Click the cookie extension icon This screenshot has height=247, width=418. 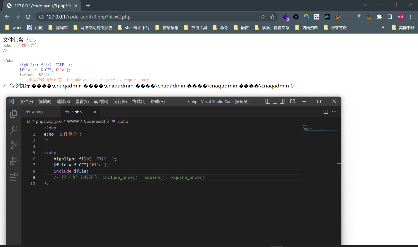[338, 17]
